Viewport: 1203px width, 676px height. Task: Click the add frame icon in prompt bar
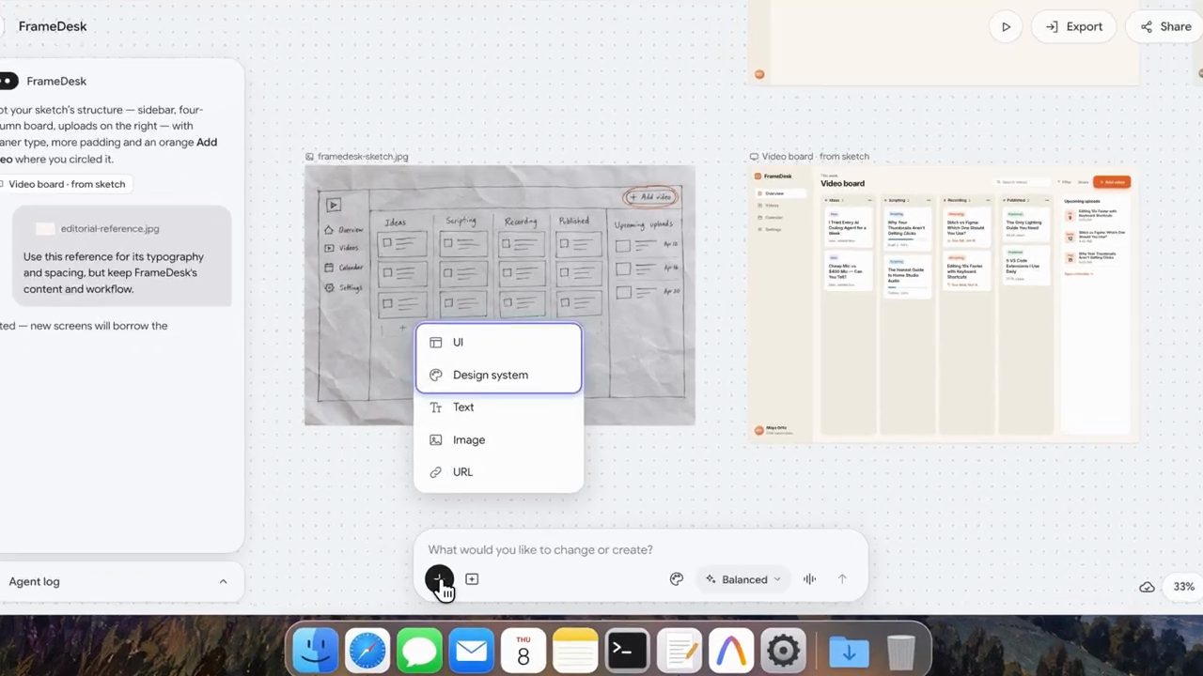click(472, 579)
